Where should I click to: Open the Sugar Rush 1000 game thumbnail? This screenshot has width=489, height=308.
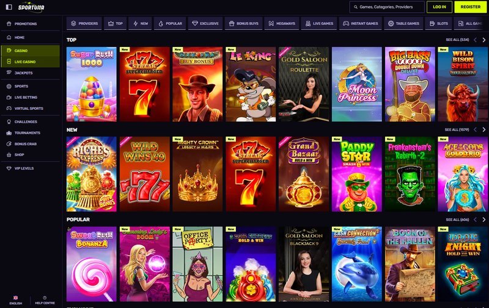(91, 84)
